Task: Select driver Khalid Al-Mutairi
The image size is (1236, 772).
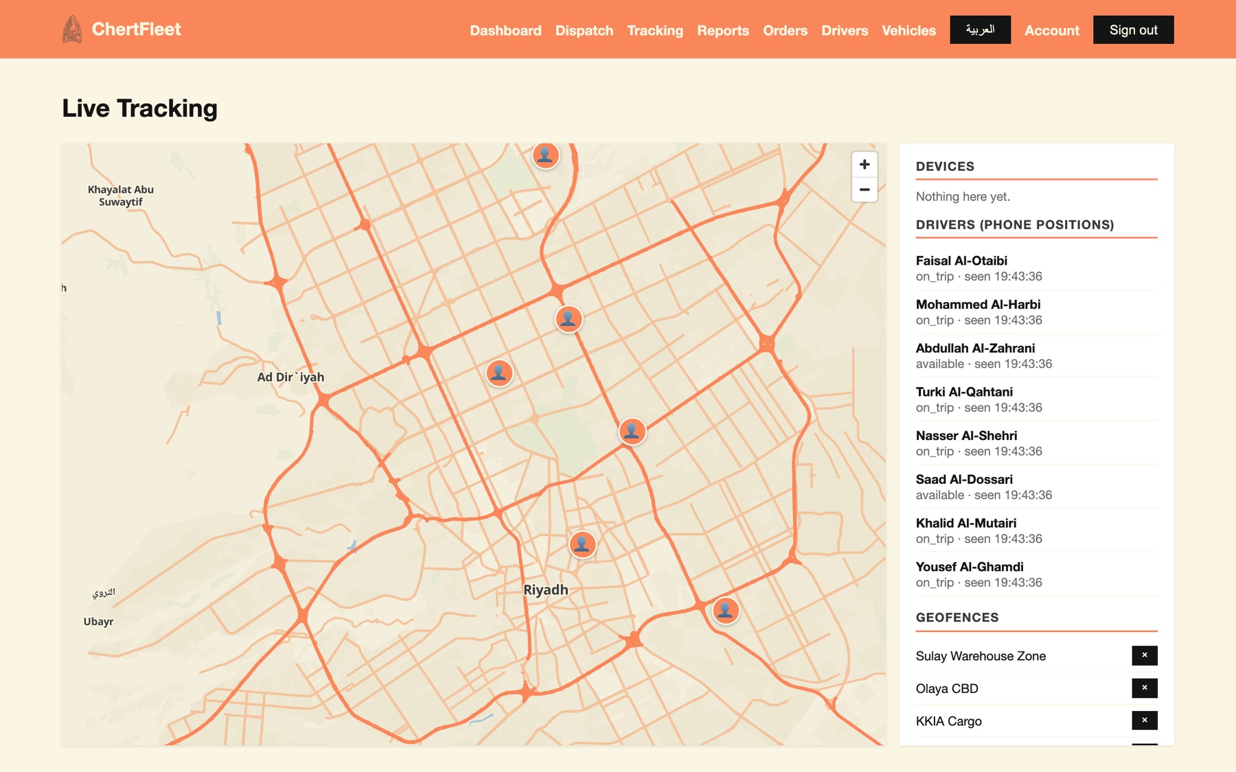Action: click(x=1036, y=530)
